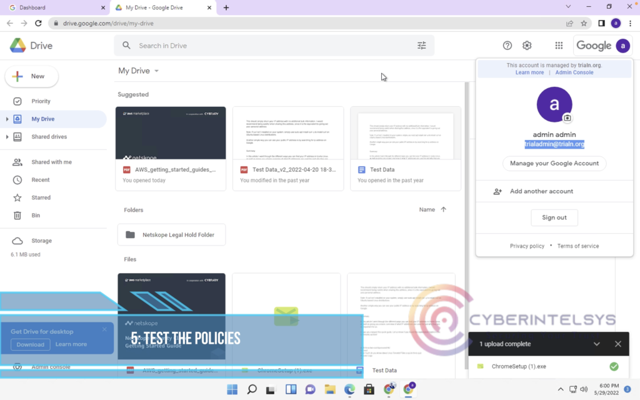Viewport: 640px width, 400px height.
Task: Open Windows taskbar Search
Action: tap(252, 389)
